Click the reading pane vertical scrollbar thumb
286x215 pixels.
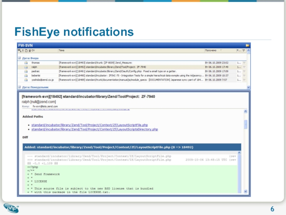point(246,124)
